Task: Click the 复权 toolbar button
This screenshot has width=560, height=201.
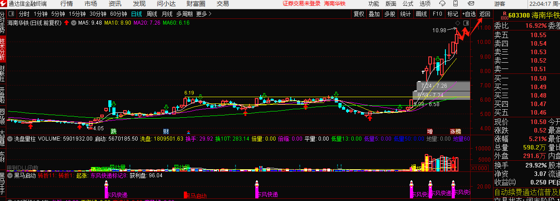Action: pos(359,14)
